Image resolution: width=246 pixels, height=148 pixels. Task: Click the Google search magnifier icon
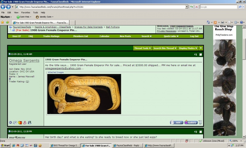[240, 7]
